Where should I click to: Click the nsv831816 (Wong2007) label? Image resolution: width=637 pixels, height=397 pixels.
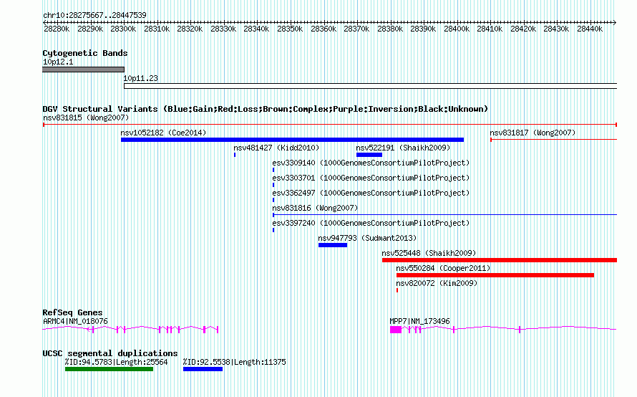click(315, 208)
